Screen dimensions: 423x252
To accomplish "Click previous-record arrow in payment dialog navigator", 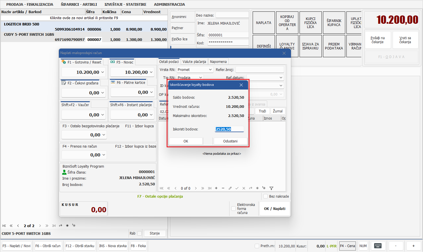I will pos(175,188).
